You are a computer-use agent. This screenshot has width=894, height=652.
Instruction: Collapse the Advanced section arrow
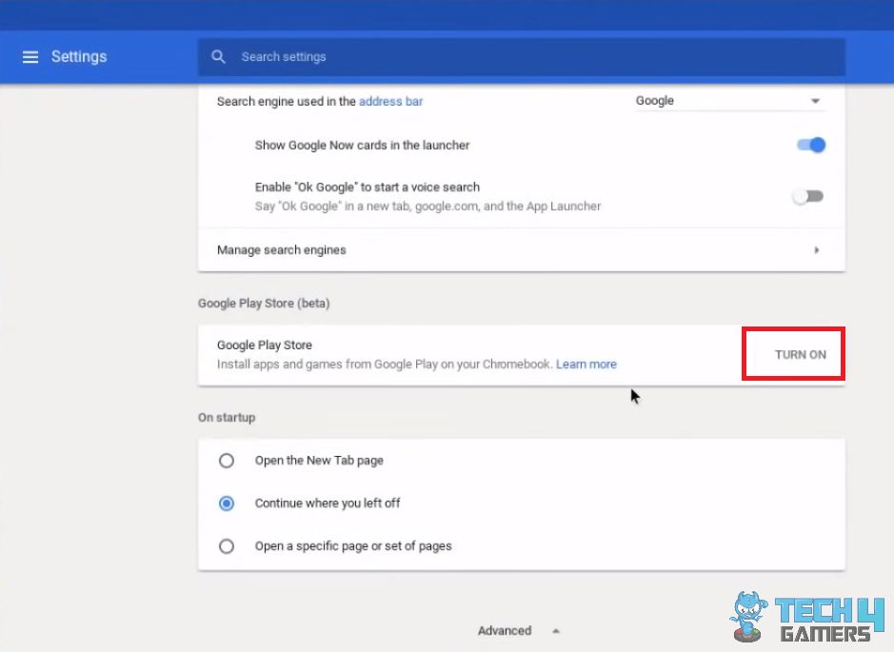pos(556,631)
